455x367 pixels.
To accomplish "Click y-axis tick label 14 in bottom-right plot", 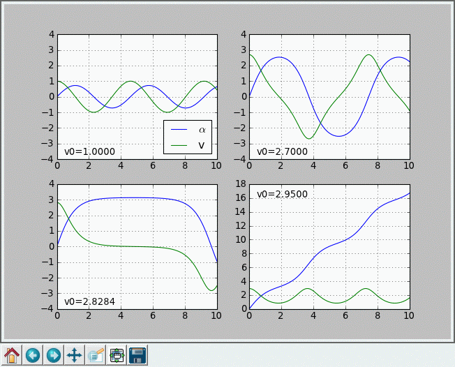I will pyautogui.click(x=240, y=212).
